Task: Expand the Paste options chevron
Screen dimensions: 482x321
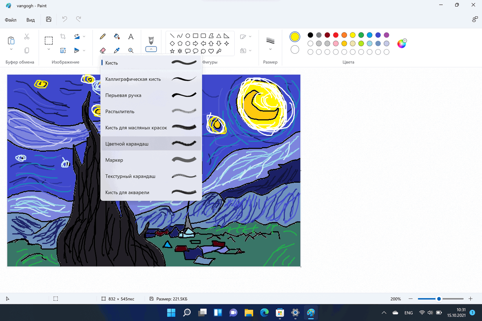Action: [11, 49]
